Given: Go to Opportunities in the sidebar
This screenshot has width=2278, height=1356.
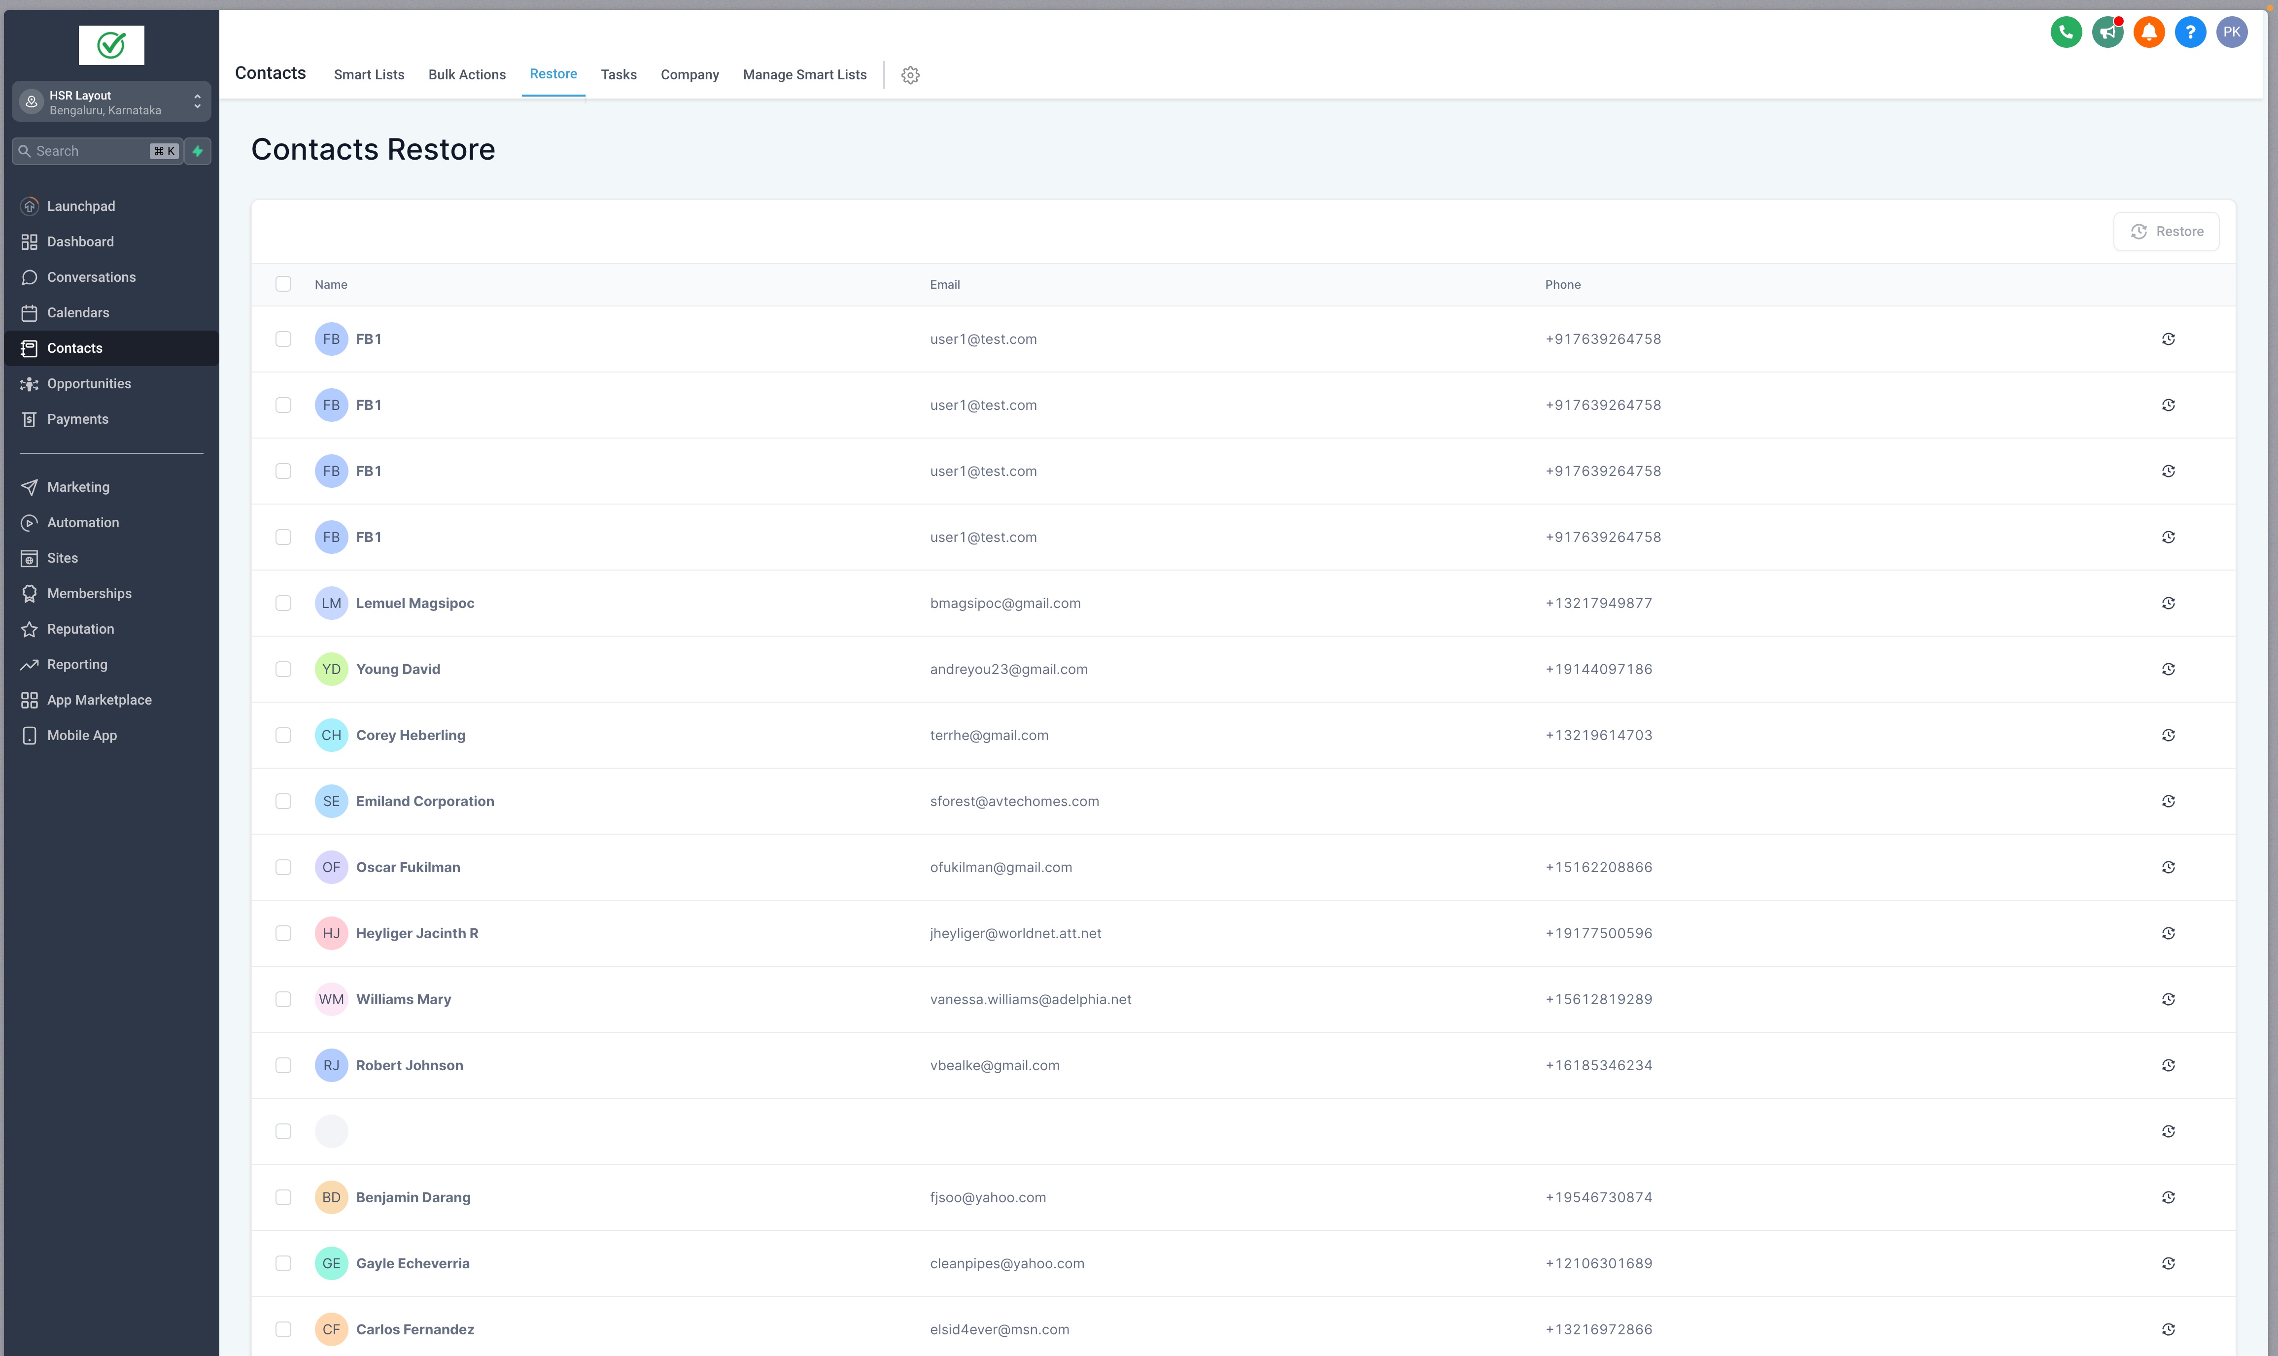Looking at the screenshot, I should click(89, 384).
